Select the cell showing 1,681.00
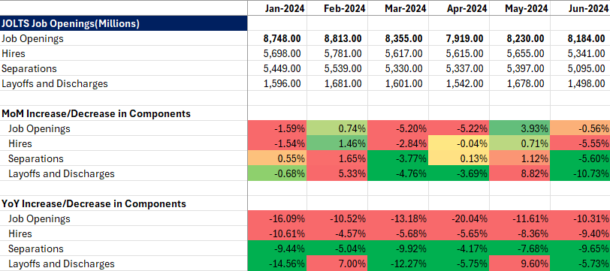Viewport: 610px width, 271px height. 337,83
